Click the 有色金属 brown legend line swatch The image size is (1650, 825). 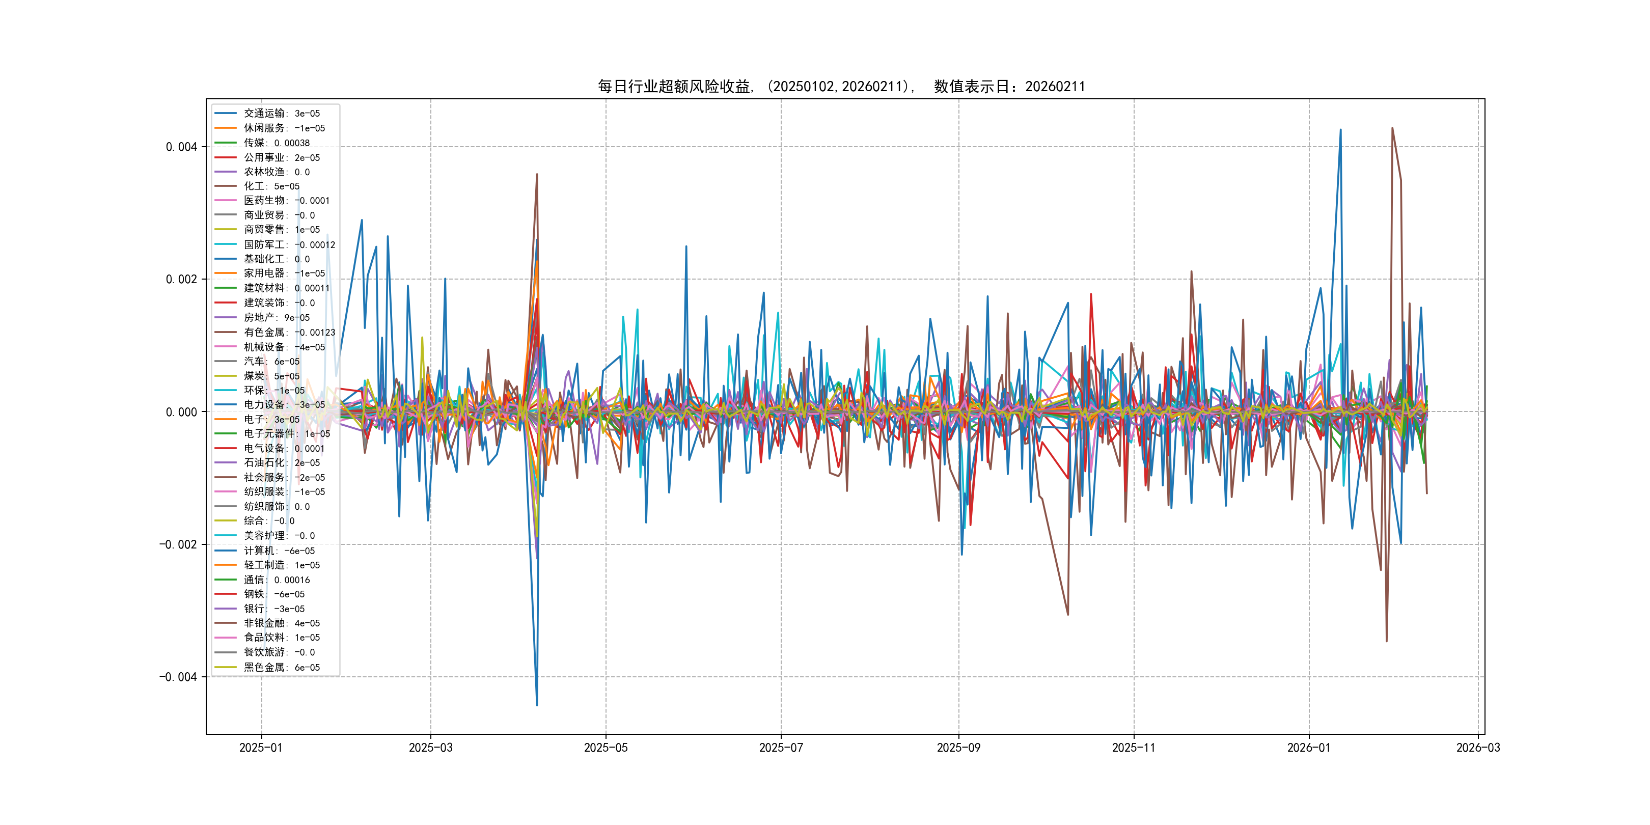pyautogui.click(x=226, y=332)
